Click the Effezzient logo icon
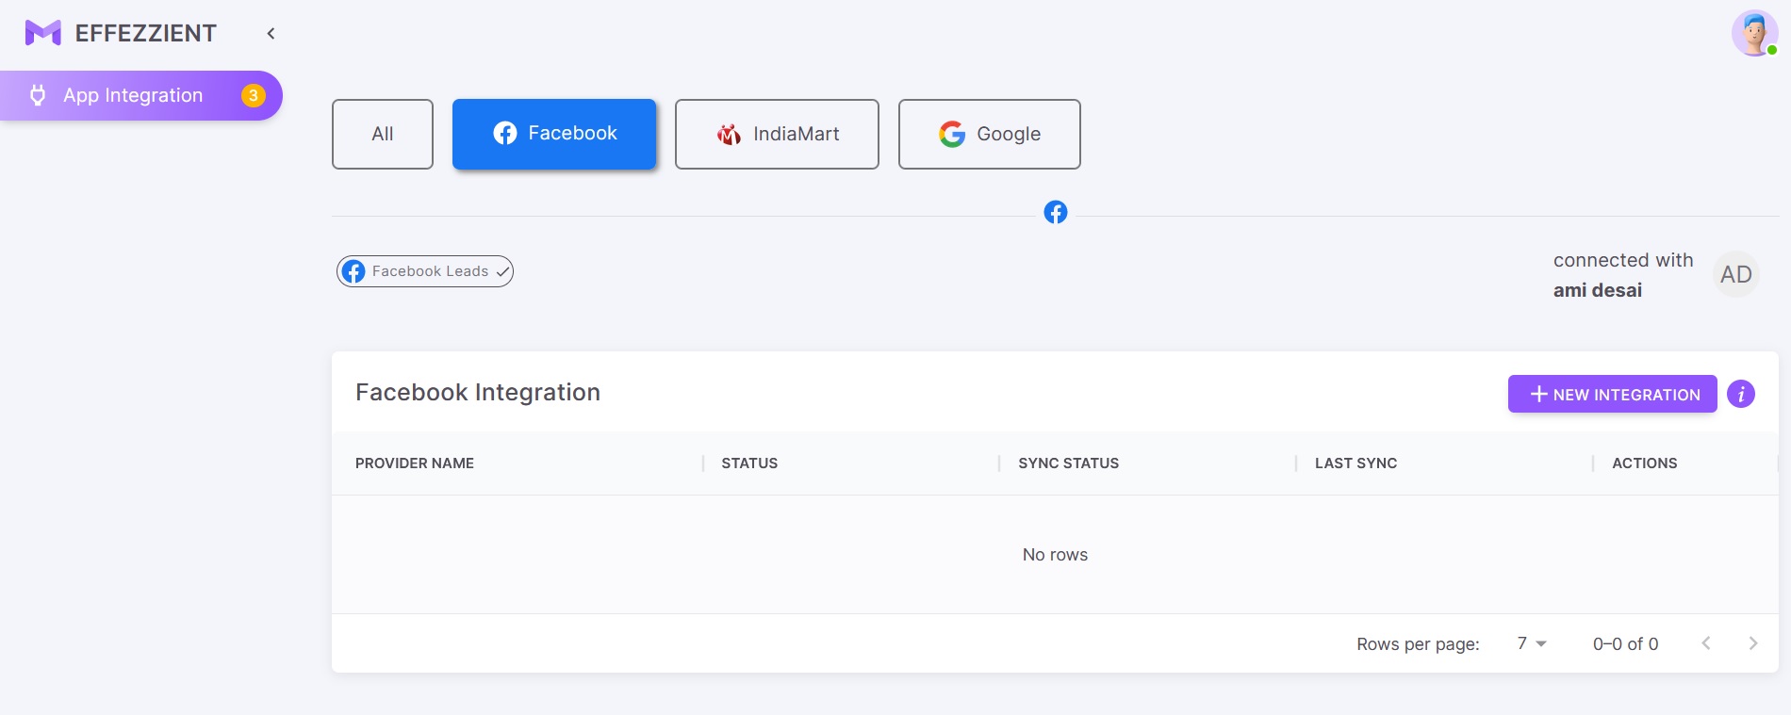1791x715 pixels. [x=42, y=33]
